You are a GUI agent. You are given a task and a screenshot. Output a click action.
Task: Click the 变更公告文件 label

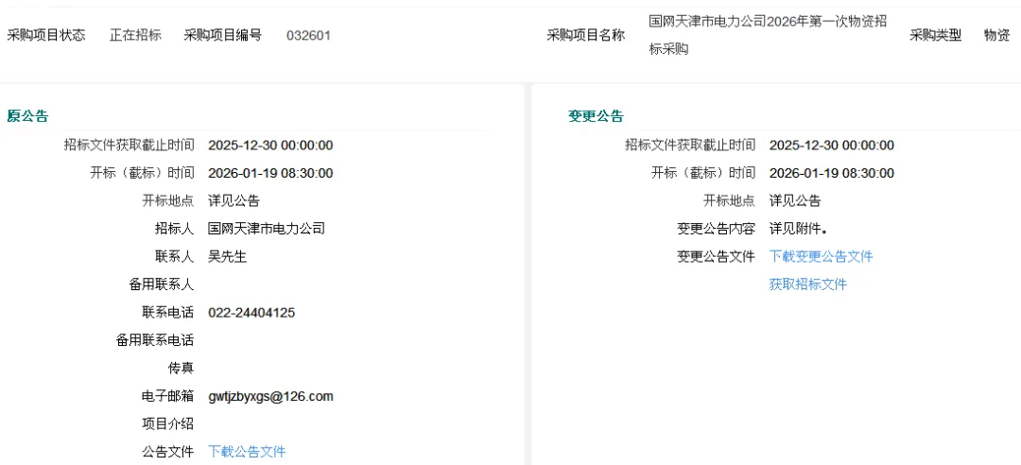coord(717,256)
